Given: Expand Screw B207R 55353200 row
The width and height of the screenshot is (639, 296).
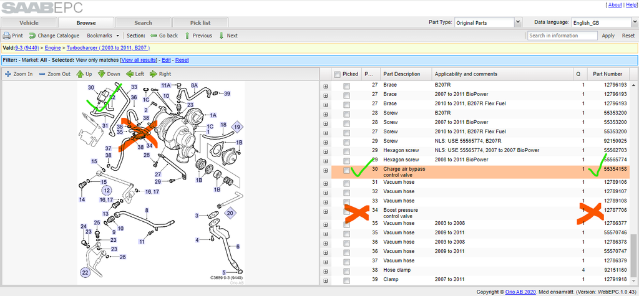Looking at the screenshot, I should tap(326, 114).
